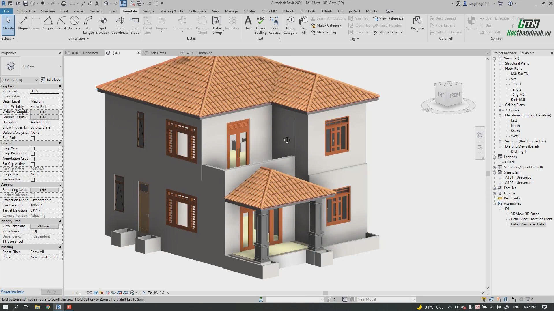Click the View Scale input field
This screenshot has width=554, height=311.
44,91
